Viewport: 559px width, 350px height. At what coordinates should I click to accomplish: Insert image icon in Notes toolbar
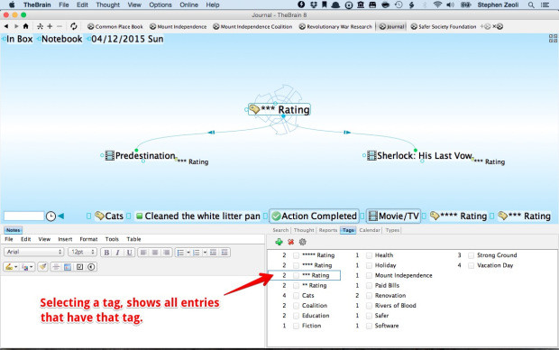pos(68,267)
